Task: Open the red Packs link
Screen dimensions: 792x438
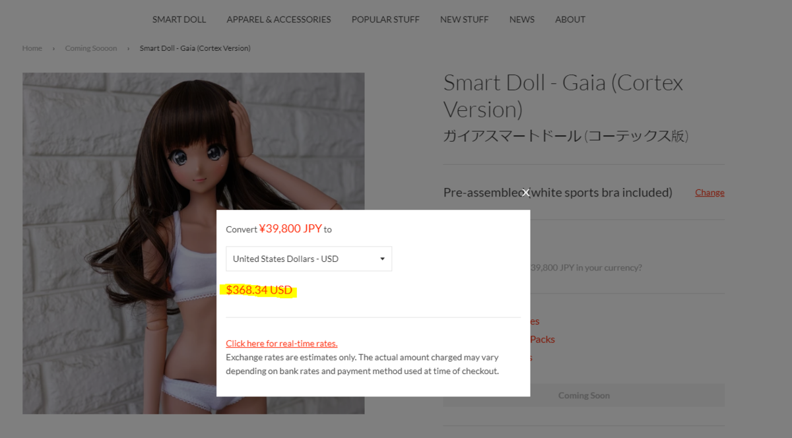Action: point(543,339)
